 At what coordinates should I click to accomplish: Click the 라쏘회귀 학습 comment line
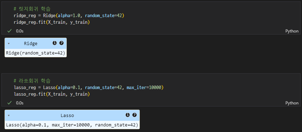pyautogui.click(x=32, y=80)
